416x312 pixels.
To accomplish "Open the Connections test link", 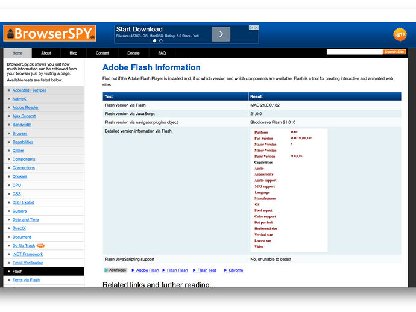I will (24, 168).
